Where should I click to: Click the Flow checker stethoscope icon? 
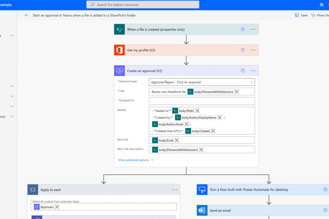click(x=313, y=15)
